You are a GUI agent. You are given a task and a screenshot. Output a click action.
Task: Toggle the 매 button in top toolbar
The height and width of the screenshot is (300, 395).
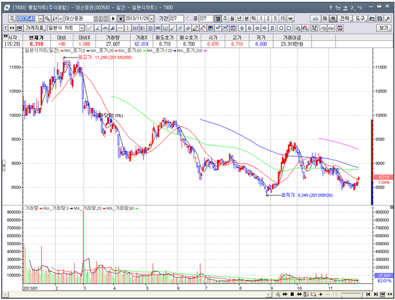(x=325, y=18)
